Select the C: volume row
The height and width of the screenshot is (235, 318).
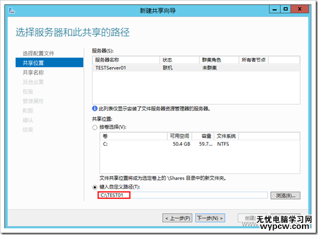200,144
